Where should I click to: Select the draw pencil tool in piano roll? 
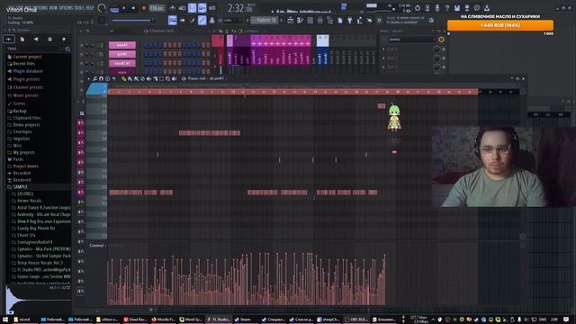124,78
